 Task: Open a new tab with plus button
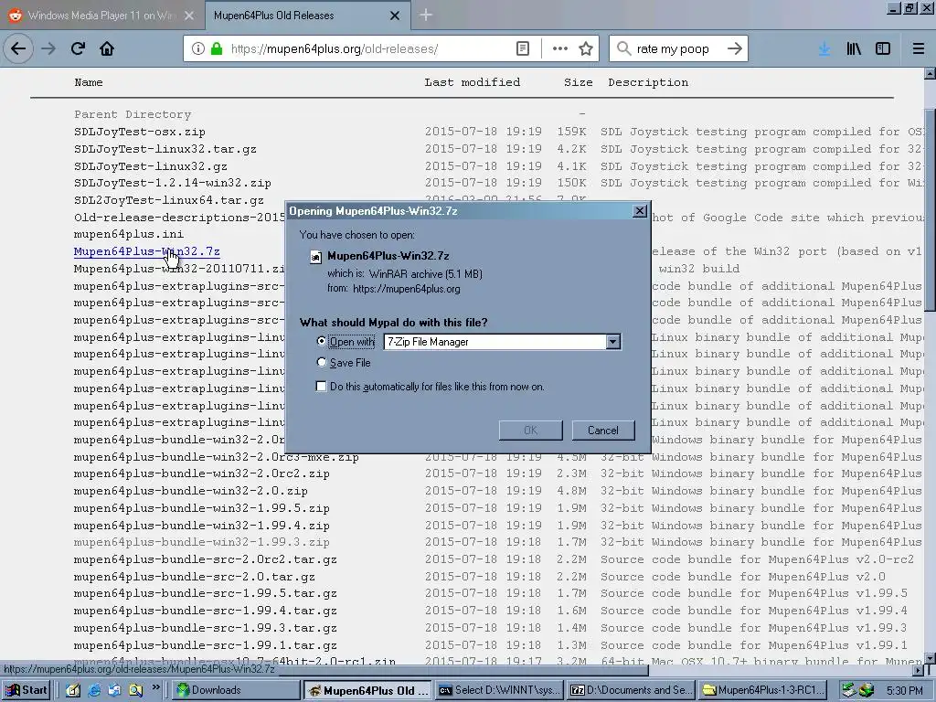[x=426, y=15]
